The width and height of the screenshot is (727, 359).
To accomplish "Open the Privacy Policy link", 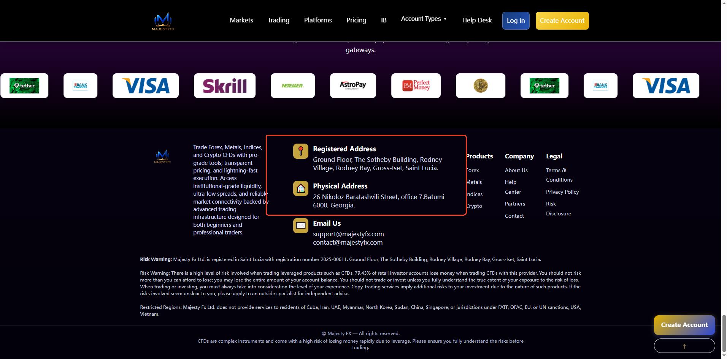I will 562,192.
